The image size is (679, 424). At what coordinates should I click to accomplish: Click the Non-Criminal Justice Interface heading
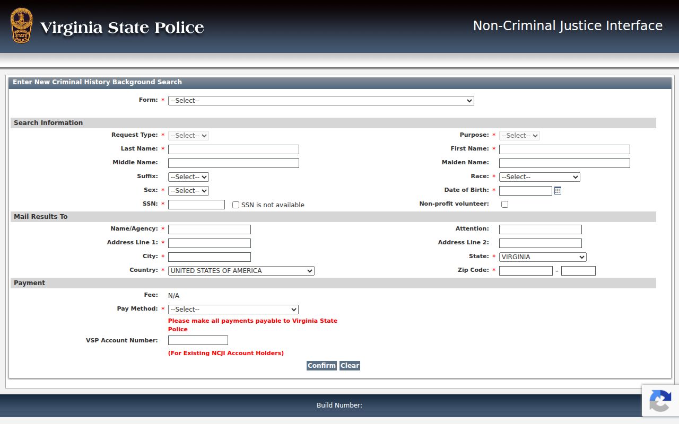point(568,25)
